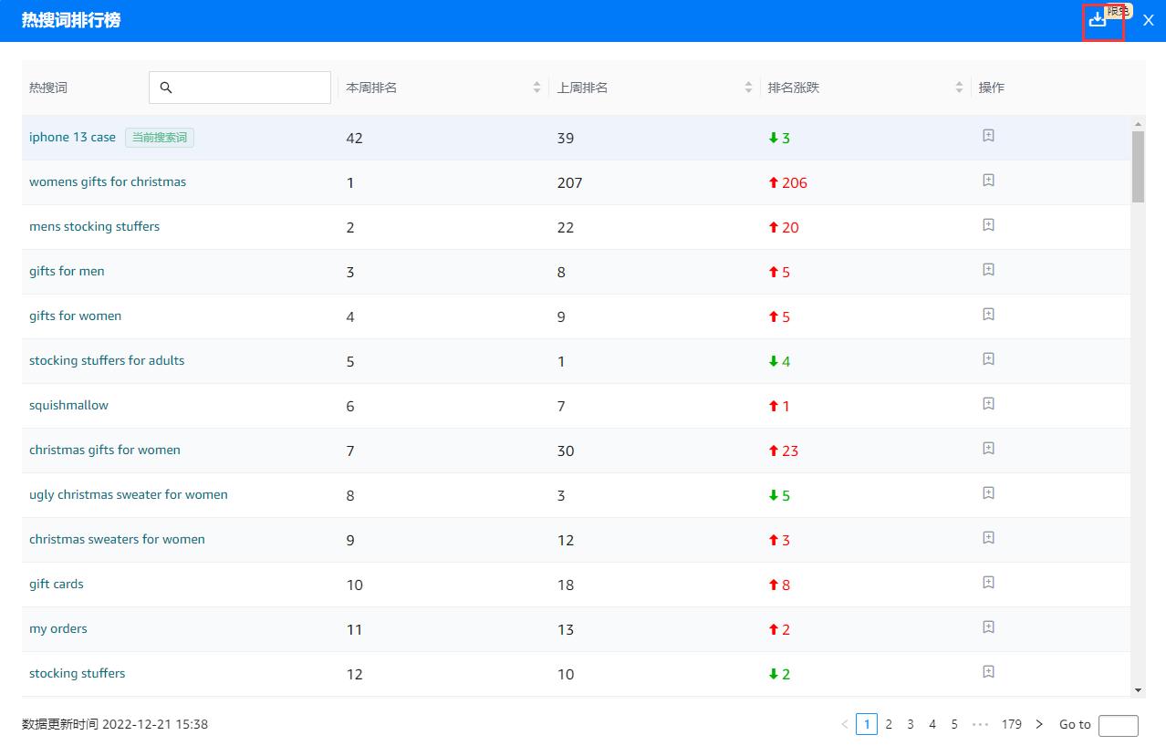Image resolution: width=1166 pixels, height=756 pixels.
Task: Open the mens stocking stuffers keyword
Action: (x=94, y=227)
